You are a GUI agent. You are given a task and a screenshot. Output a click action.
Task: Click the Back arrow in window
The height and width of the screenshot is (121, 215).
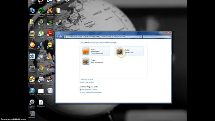57,37
